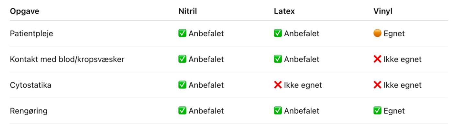Screen dimensions: 466x136
Task: Select the Opgave column header
Action: (x=25, y=11)
